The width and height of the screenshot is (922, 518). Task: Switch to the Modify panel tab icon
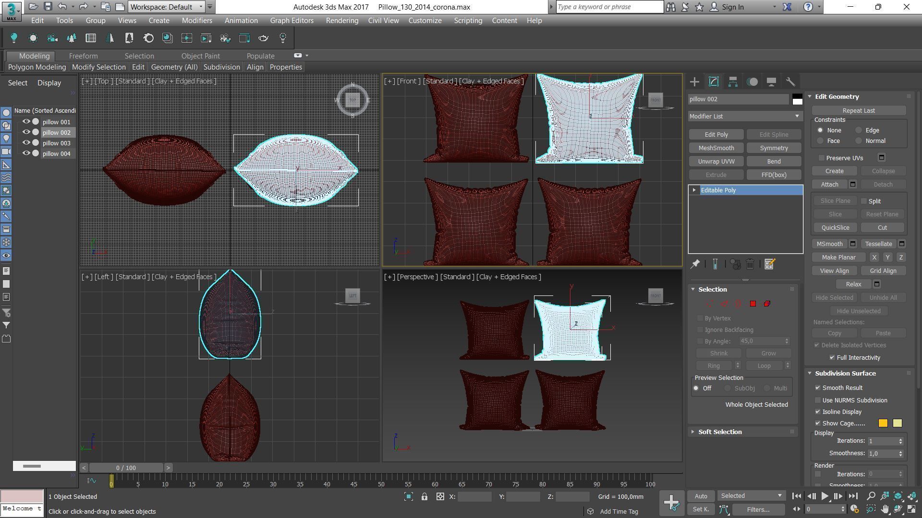tap(714, 82)
